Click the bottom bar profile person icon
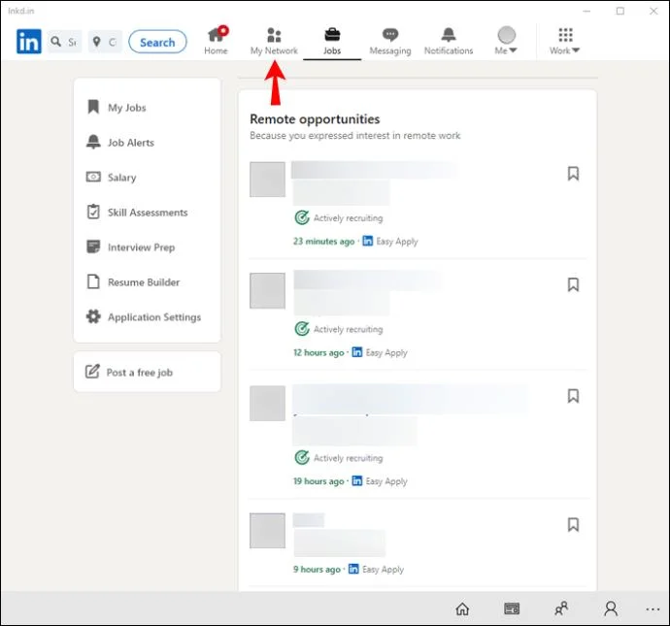670x626 pixels. [x=611, y=609]
